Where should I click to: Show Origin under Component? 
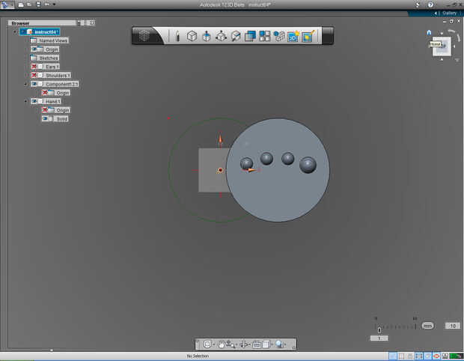[45, 92]
